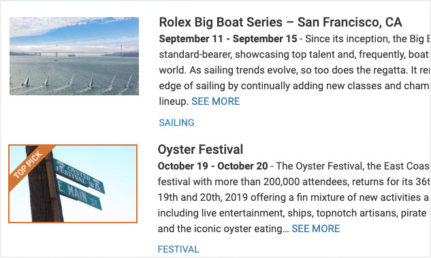
Task: Click SEE MORE after iconic oyster eating
Action: click(315, 229)
